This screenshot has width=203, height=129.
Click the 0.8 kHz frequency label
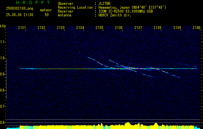point(3,90)
